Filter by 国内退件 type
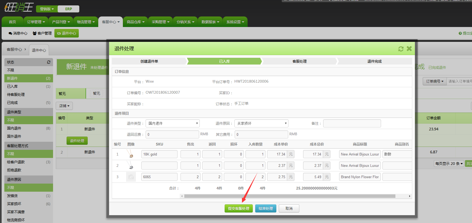 tap(29, 128)
